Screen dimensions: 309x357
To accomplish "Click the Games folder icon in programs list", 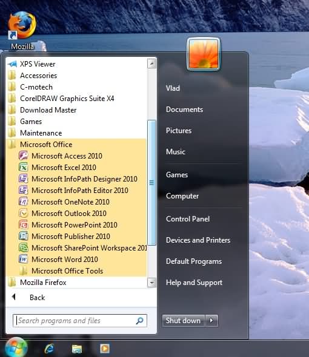I will 12,122.
